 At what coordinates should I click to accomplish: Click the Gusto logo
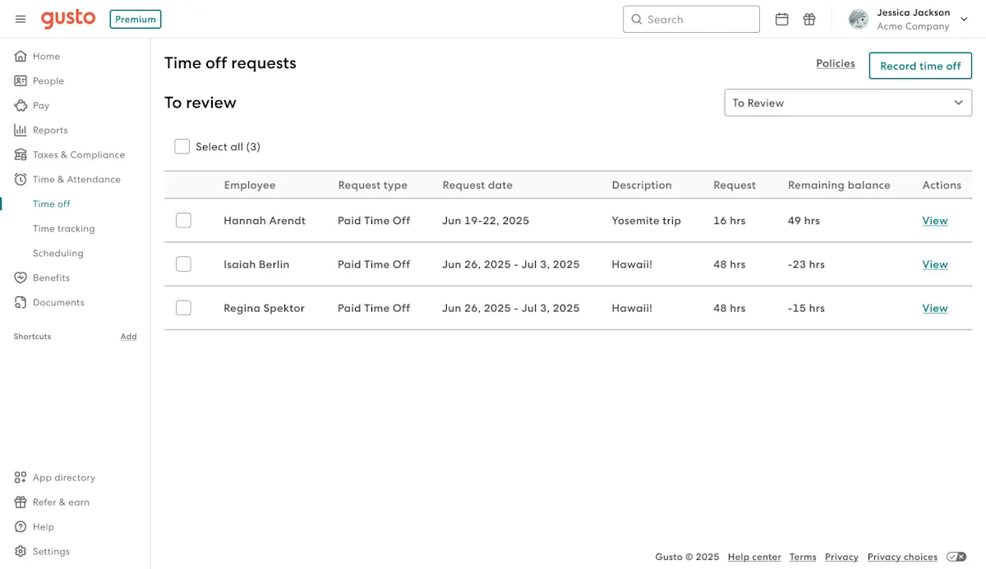pyautogui.click(x=68, y=19)
